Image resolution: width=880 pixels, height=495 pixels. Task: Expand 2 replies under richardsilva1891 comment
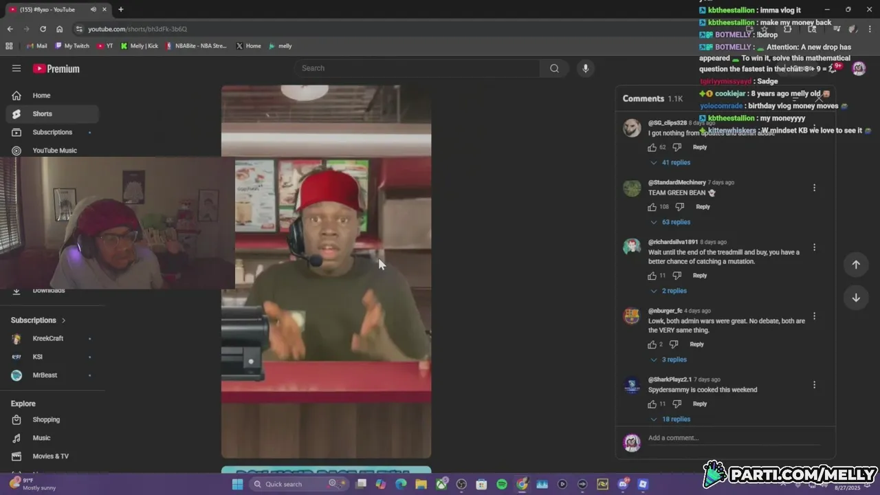pos(668,291)
